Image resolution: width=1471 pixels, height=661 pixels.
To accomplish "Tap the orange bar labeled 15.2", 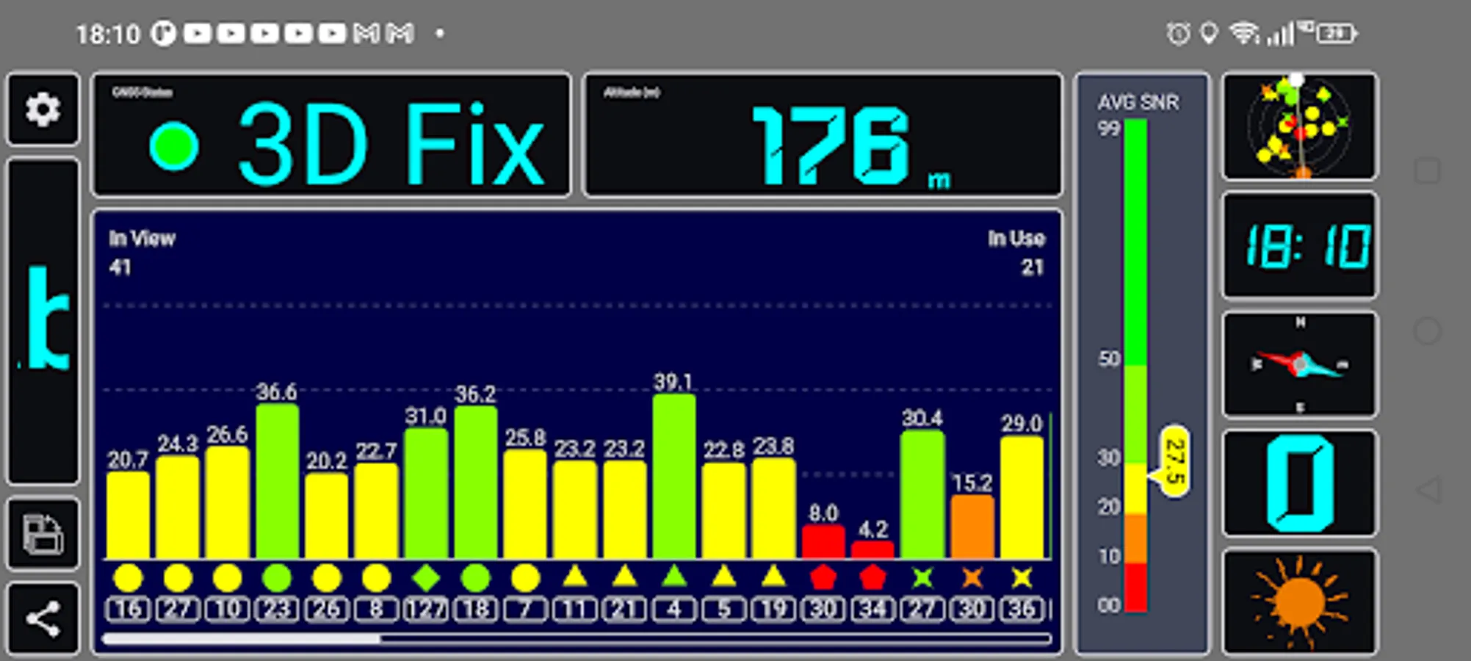I will 972,527.
